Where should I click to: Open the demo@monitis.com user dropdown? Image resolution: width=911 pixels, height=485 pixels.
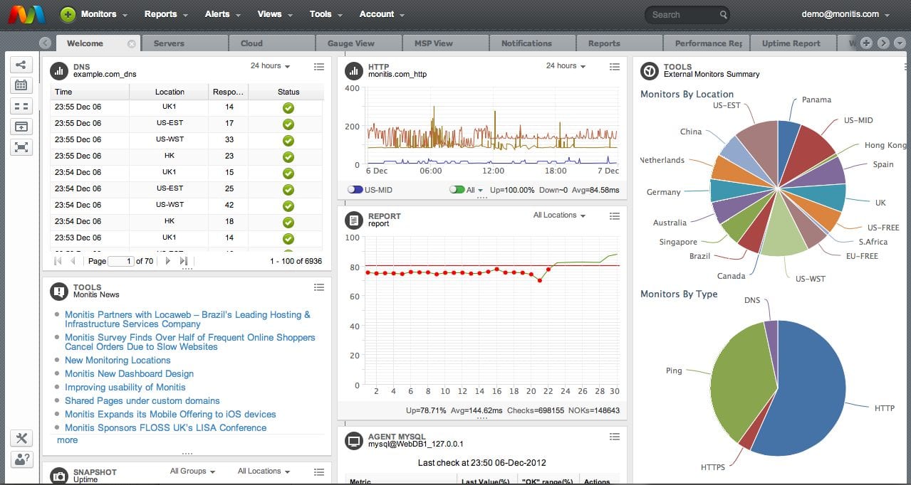845,14
